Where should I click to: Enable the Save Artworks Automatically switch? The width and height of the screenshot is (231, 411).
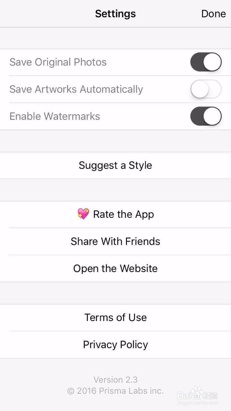click(x=206, y=89)
